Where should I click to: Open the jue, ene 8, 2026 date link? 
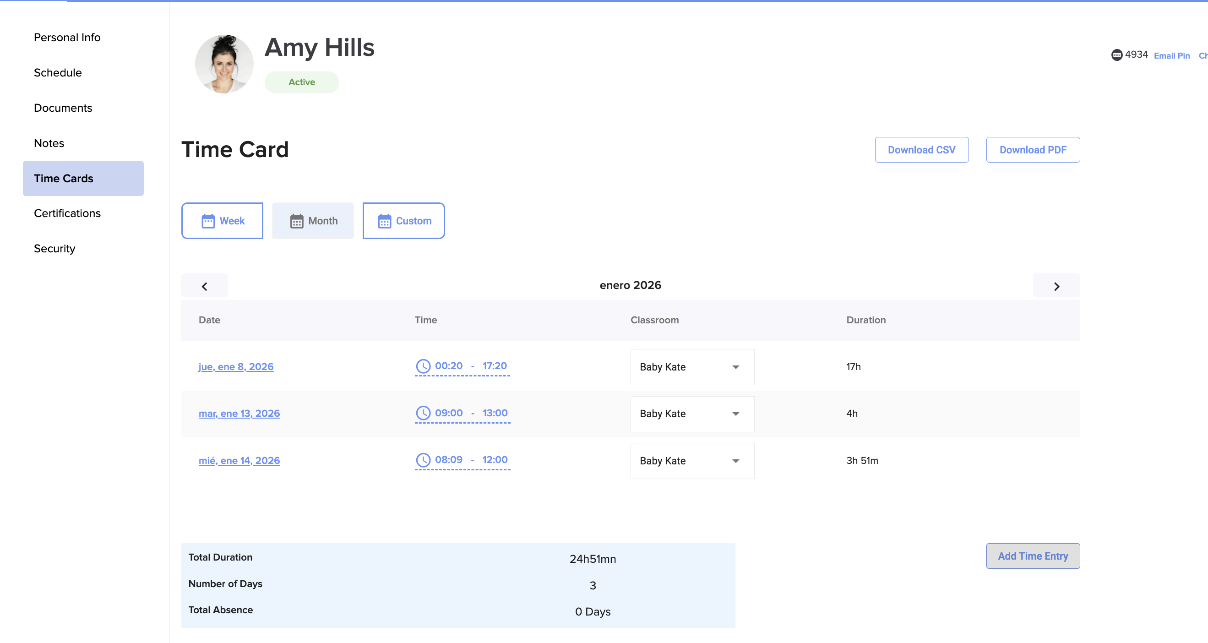click(x=236, y=367)
